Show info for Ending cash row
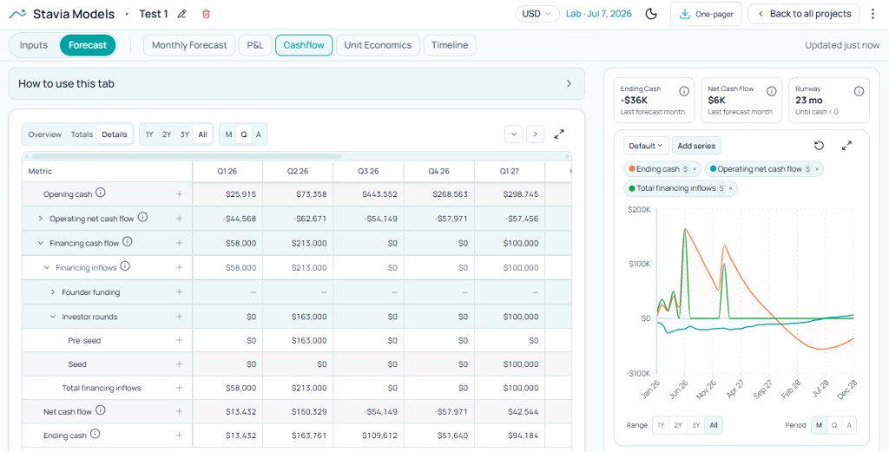The width and height of the screenshot is (889, 452). [x=95, y=434]
